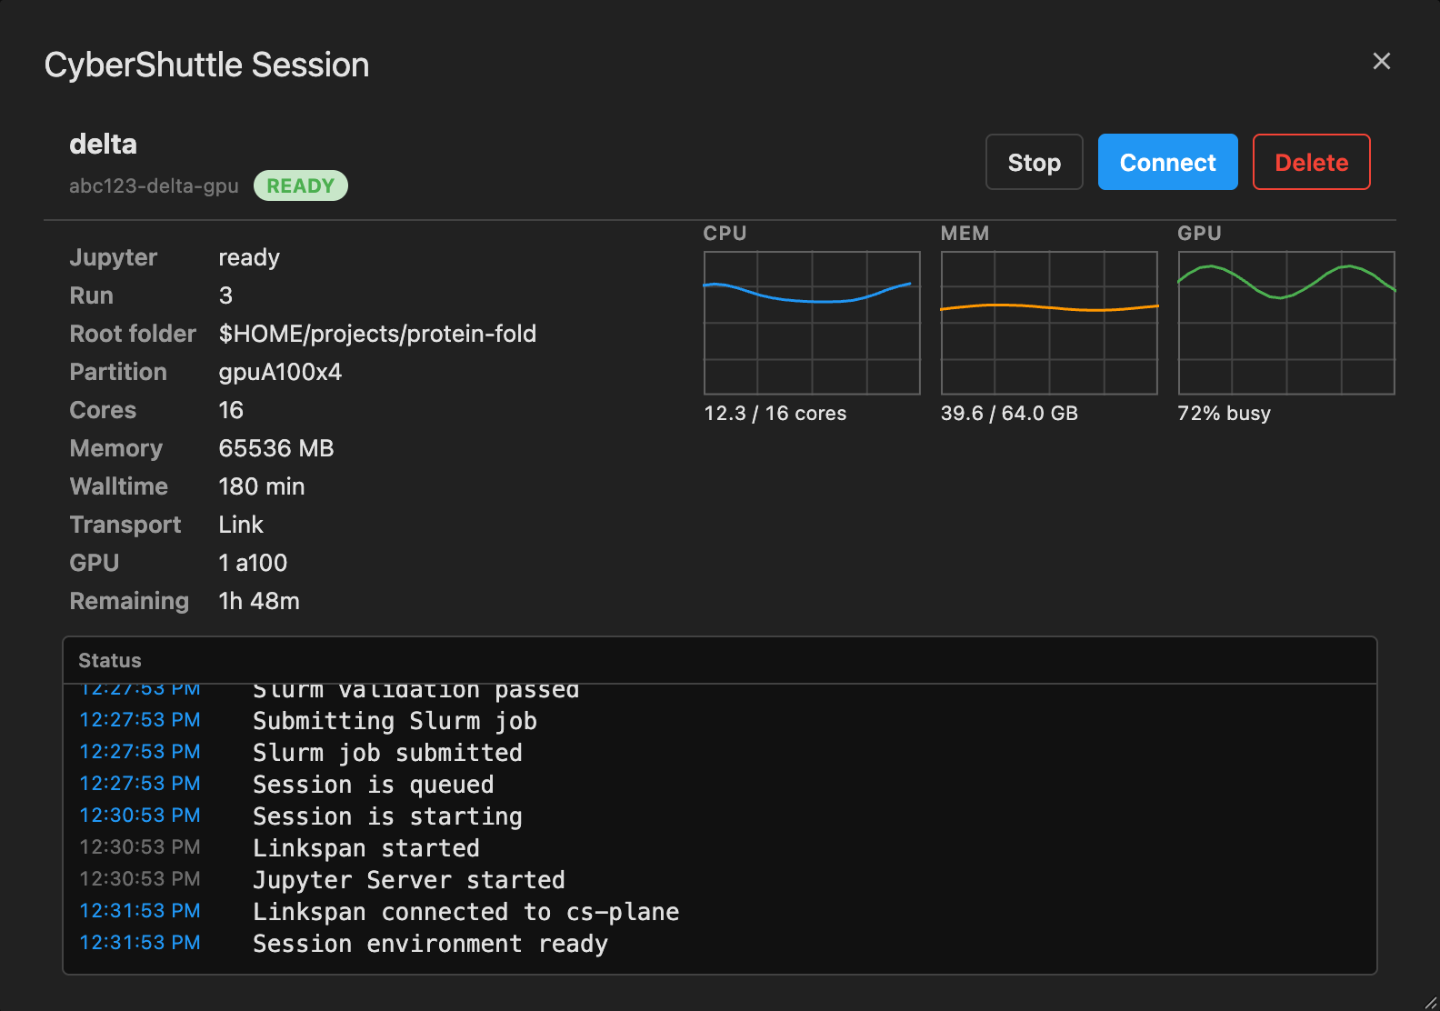The image size is (1440, 1011).
Task: Click the Cores value 16
Action: (231, 410)
